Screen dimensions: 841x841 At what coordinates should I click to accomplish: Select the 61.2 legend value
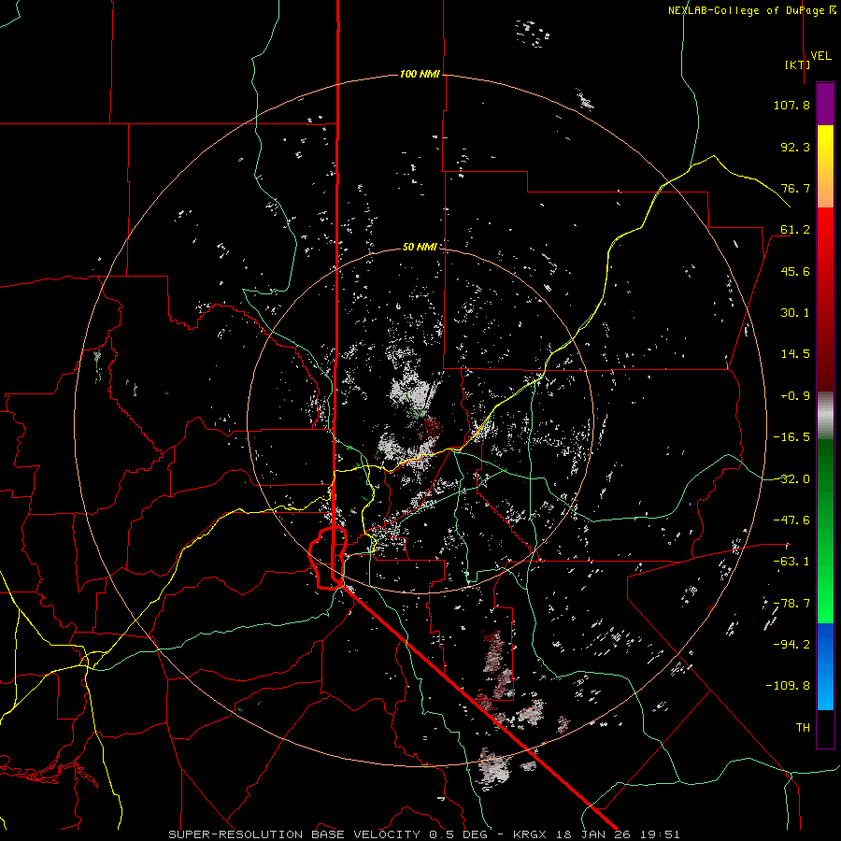coord(795,230)
